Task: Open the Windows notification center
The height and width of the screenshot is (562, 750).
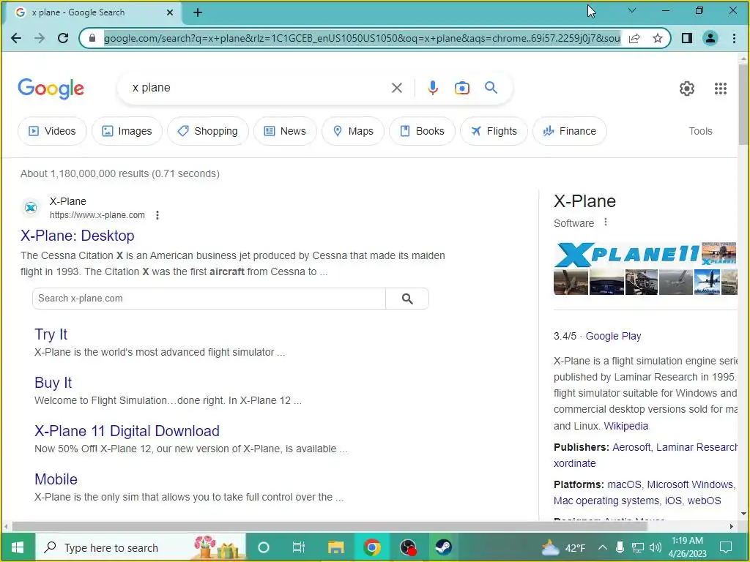Action: click(726, 547)
